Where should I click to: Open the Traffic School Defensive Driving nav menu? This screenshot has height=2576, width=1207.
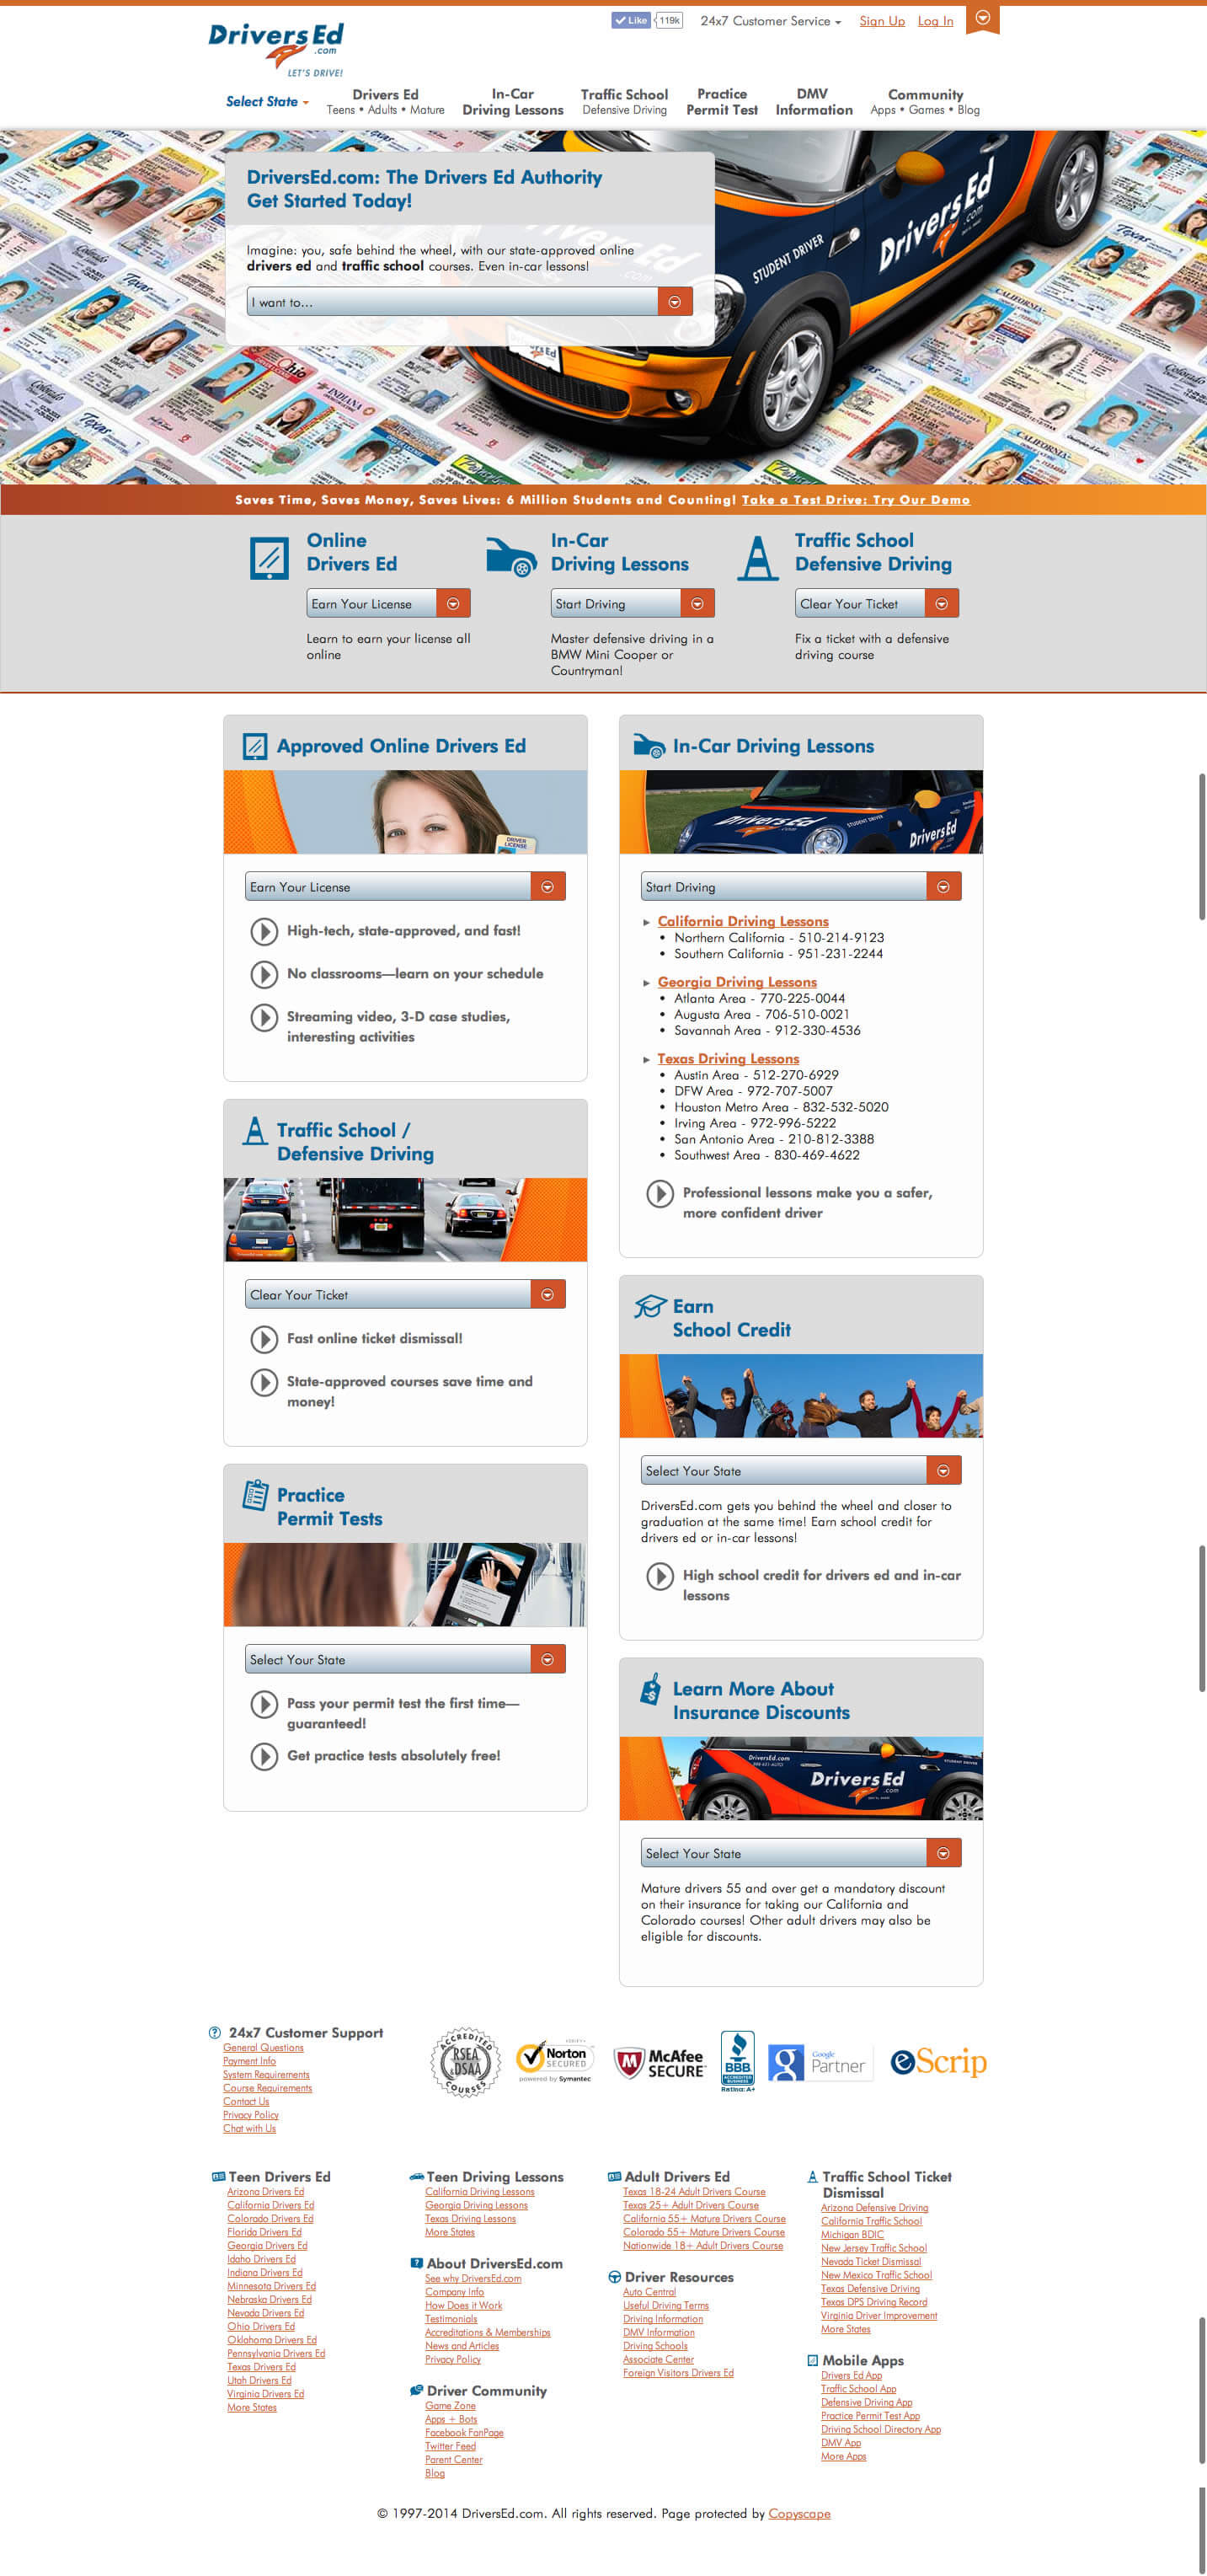(x=624, y=102)
